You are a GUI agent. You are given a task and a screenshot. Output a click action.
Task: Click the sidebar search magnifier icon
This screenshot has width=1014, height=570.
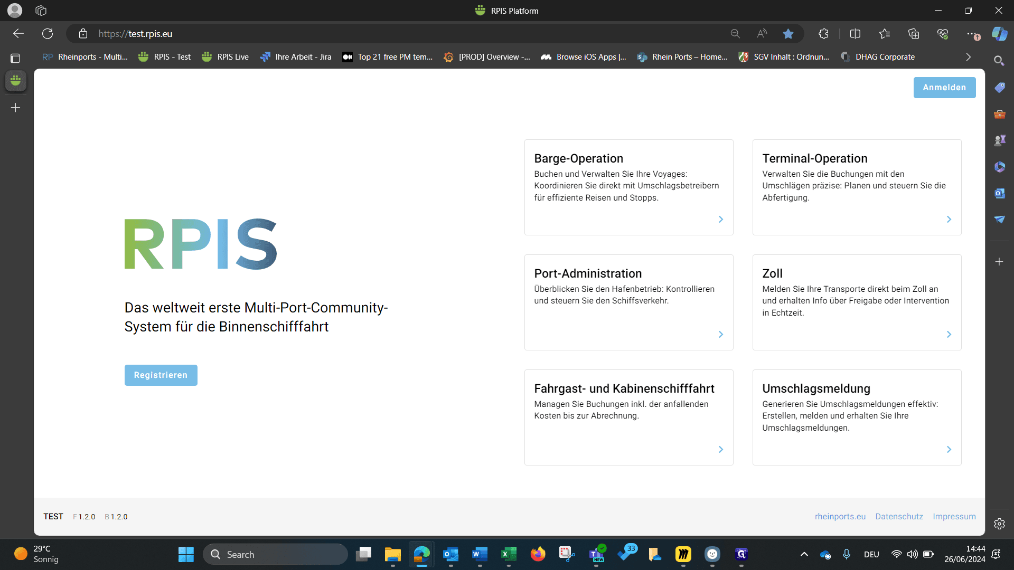pos(999,61)
